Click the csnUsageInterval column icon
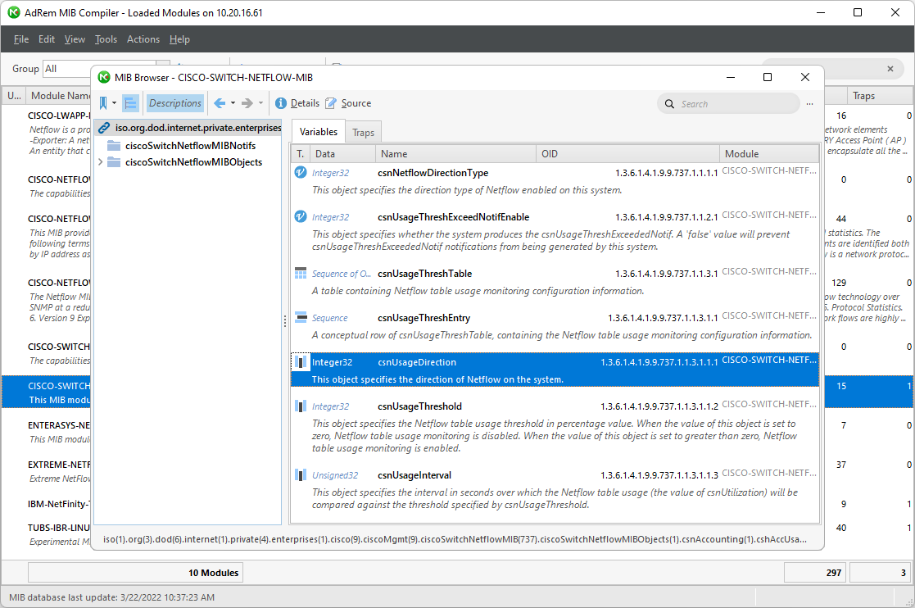The height and width of the screenshot is (608, 915). [301, 475]
